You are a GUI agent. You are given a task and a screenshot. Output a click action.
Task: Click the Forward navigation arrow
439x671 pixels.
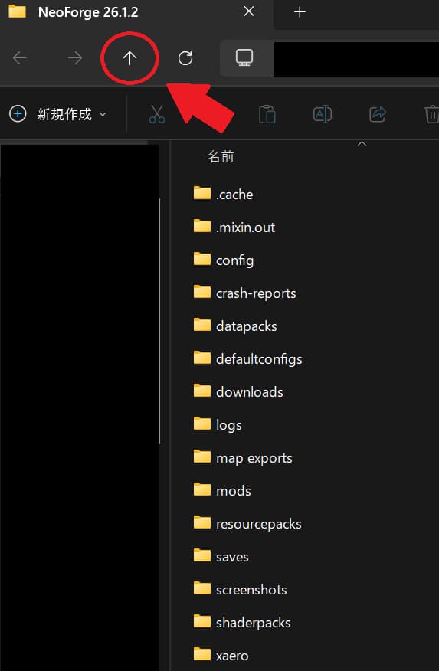click(75, 57)
